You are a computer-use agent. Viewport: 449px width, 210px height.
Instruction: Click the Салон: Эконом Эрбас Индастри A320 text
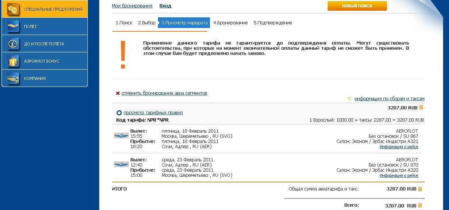tap(377, 170)
